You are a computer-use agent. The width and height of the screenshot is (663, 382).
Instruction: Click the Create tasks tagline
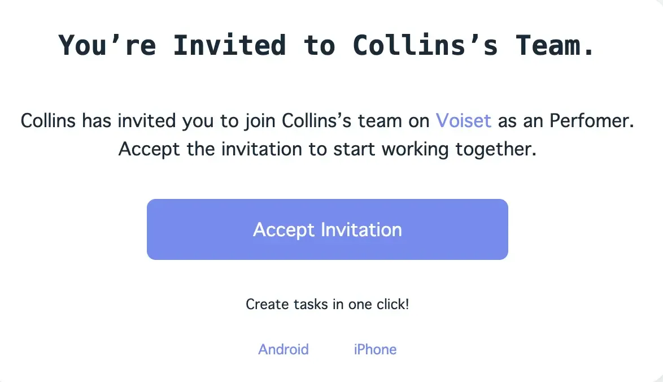click(327, 304)
